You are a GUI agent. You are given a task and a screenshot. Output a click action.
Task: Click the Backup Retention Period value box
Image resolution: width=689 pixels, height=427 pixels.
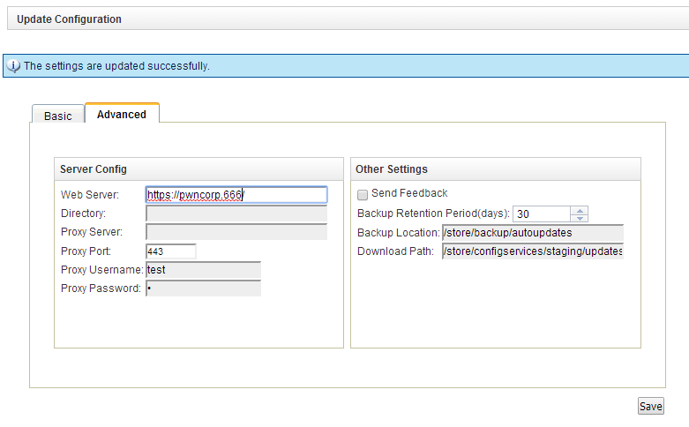coord(542,213)
